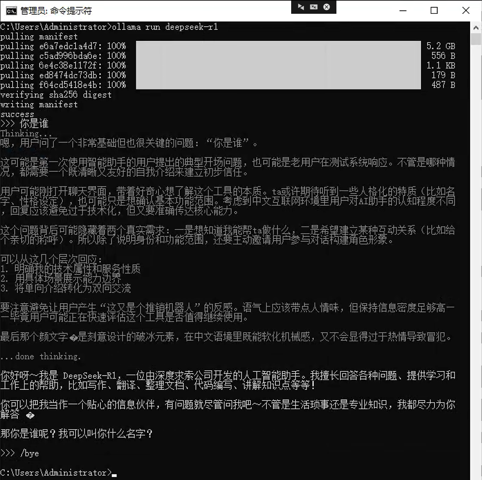Click the shrink-window icon in the session toolbar
This screenshot has width=482, height=480.
pyautogui.click(x=314, y=7)
